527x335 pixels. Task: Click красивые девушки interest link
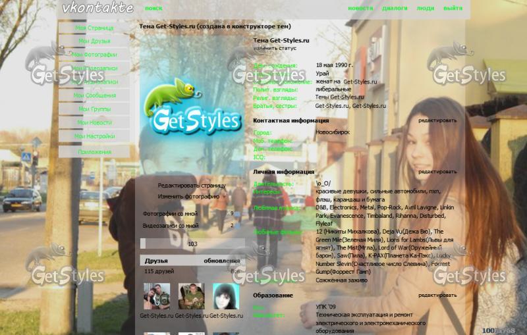click(341, 192)
